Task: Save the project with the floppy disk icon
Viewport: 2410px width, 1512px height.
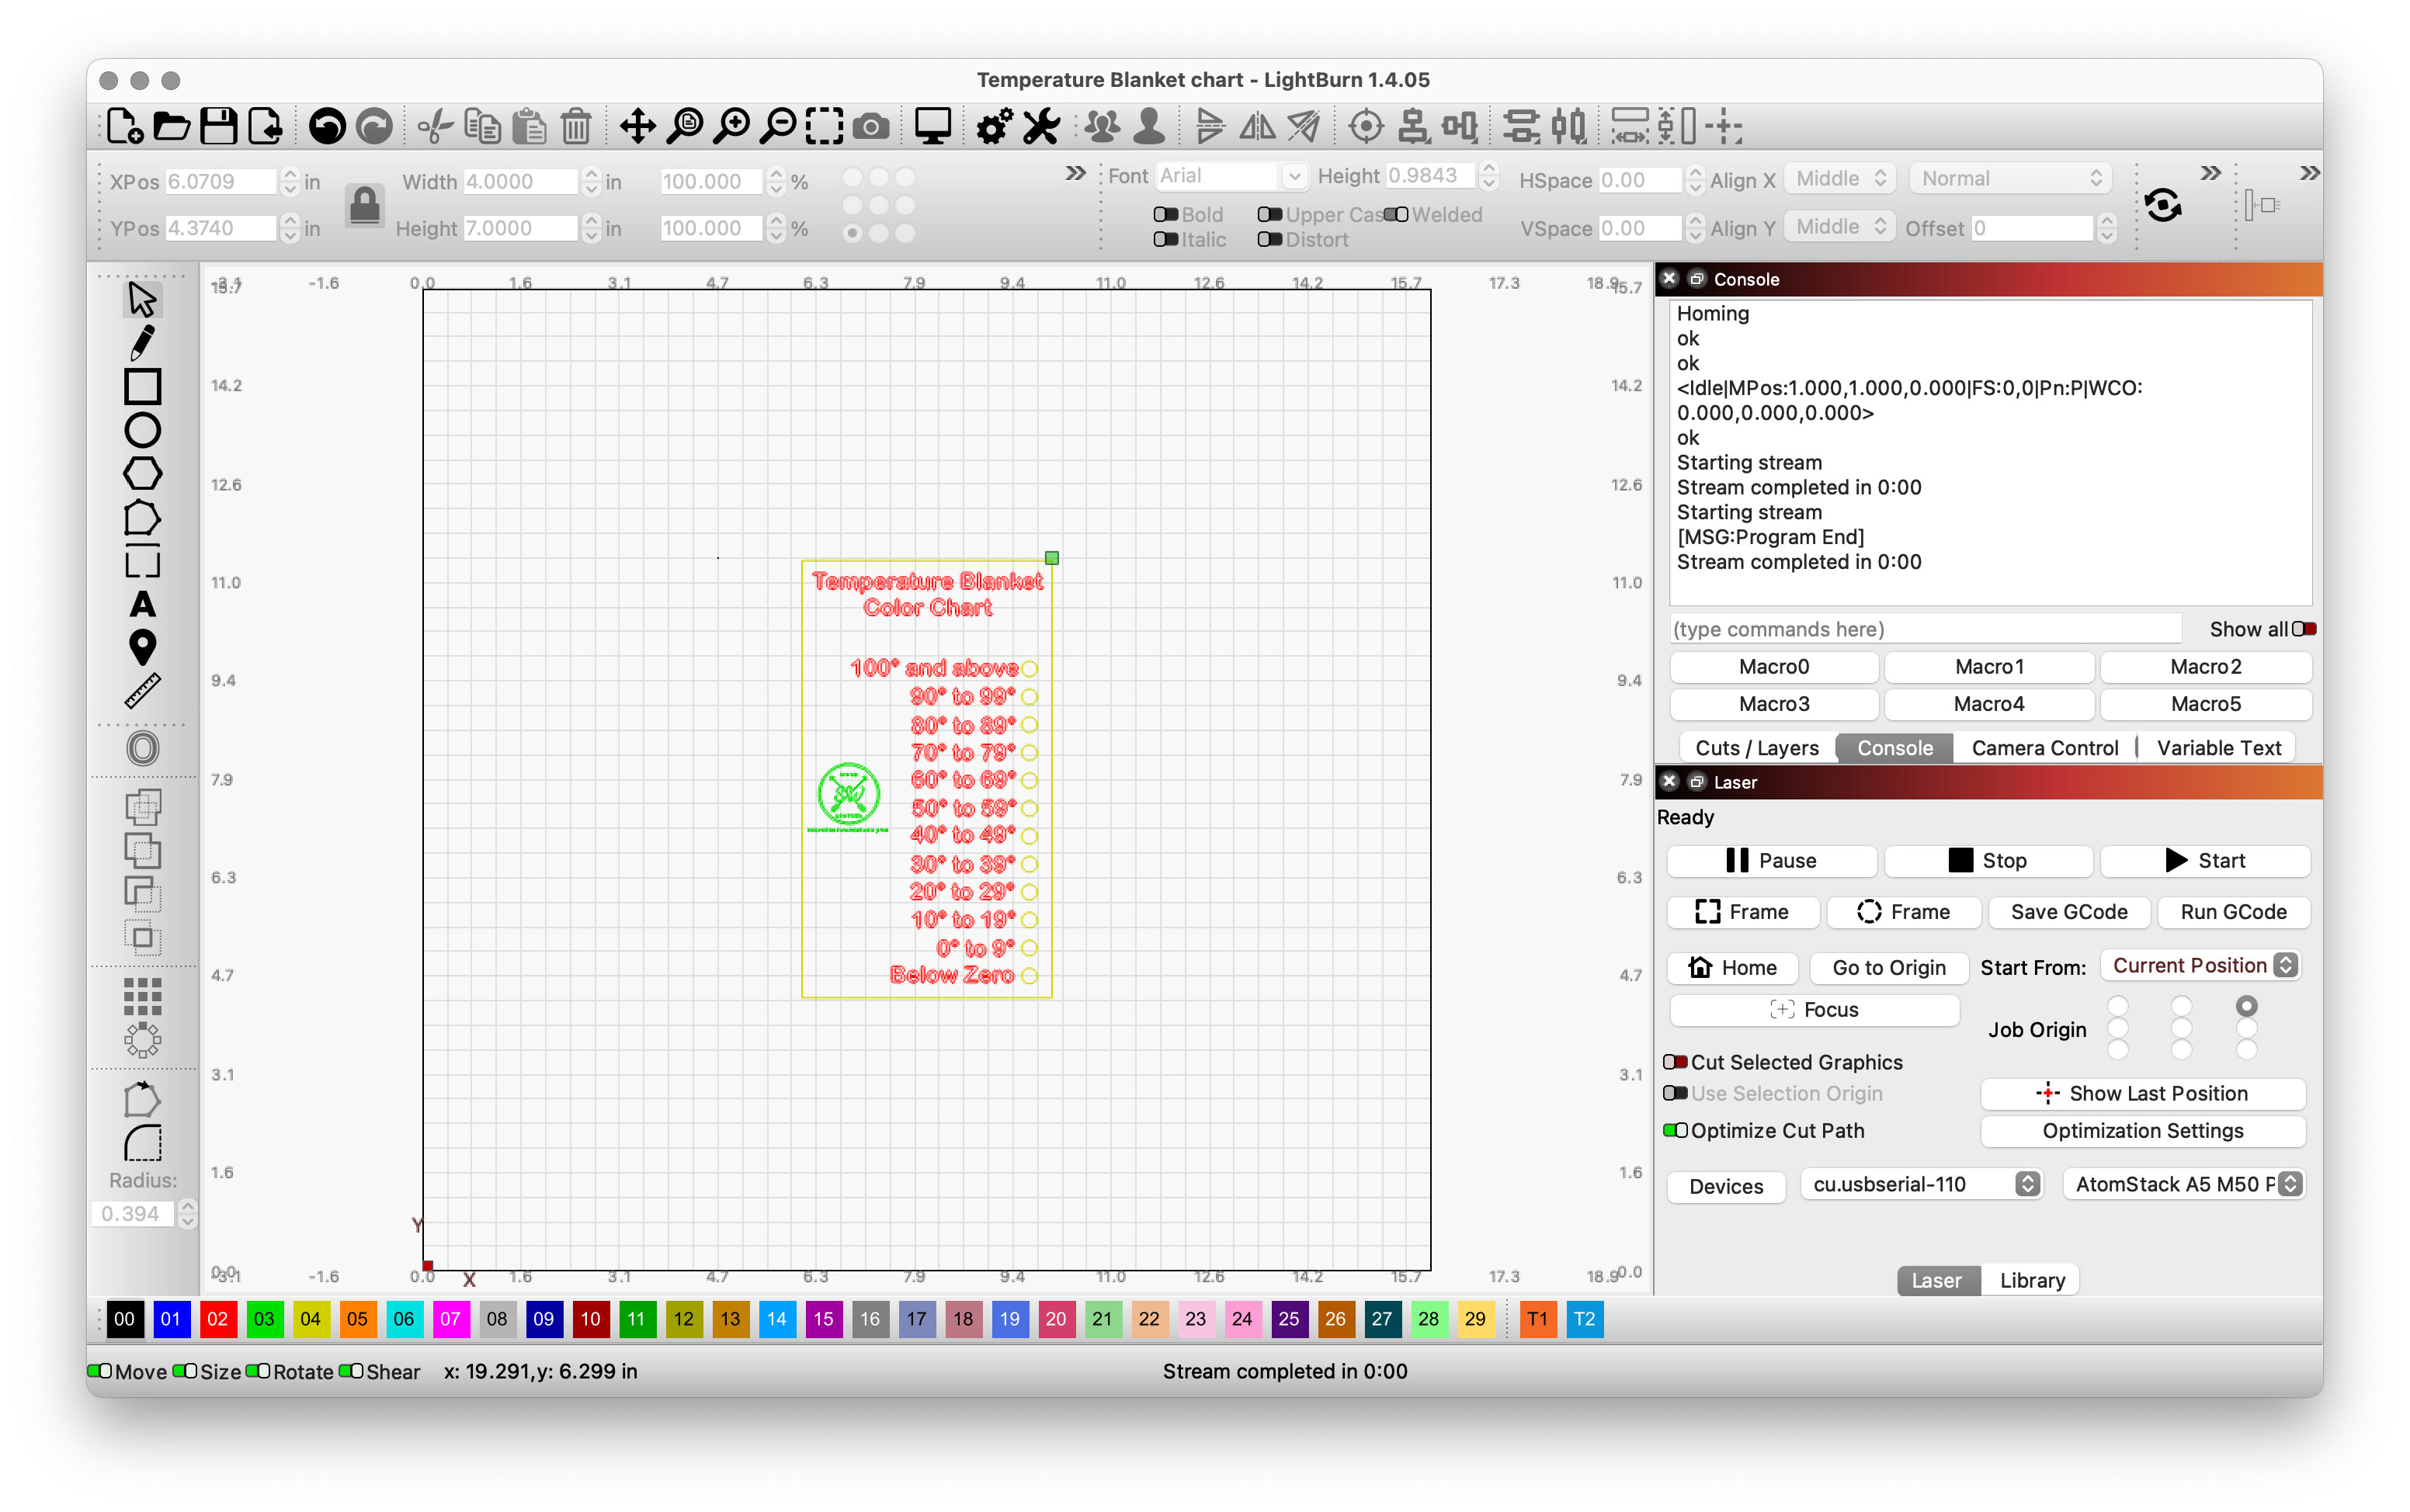Action: point(218,127)
